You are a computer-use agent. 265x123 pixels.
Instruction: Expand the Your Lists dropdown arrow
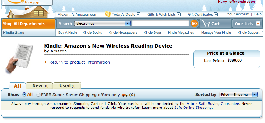point(258,24)
